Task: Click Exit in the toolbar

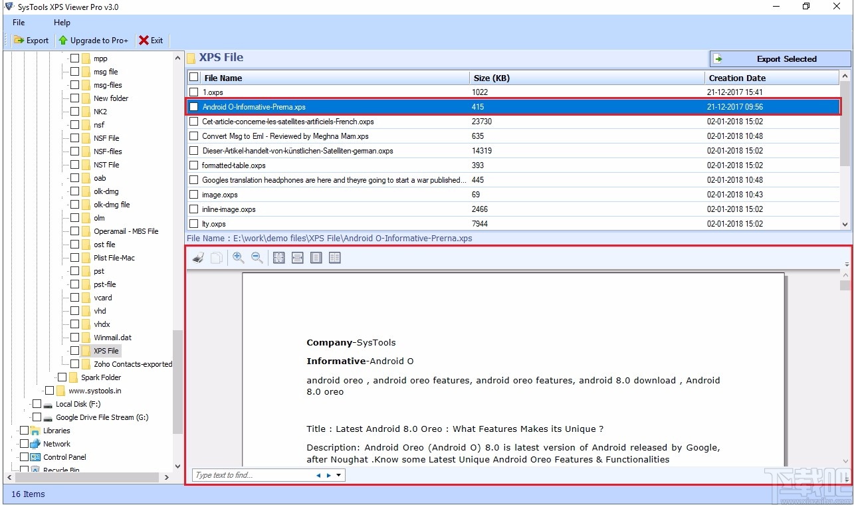Action: (151, 40)
